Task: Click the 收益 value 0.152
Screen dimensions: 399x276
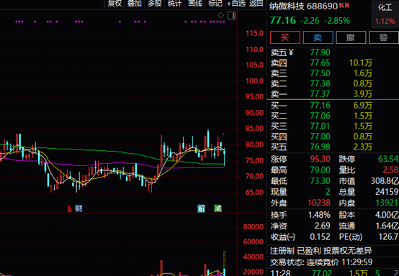Action: coord(320,236)
